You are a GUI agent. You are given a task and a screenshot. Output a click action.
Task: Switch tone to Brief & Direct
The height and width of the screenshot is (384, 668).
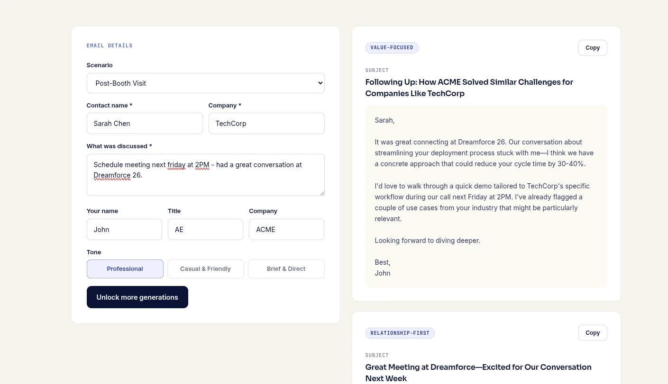click(286, 269)
